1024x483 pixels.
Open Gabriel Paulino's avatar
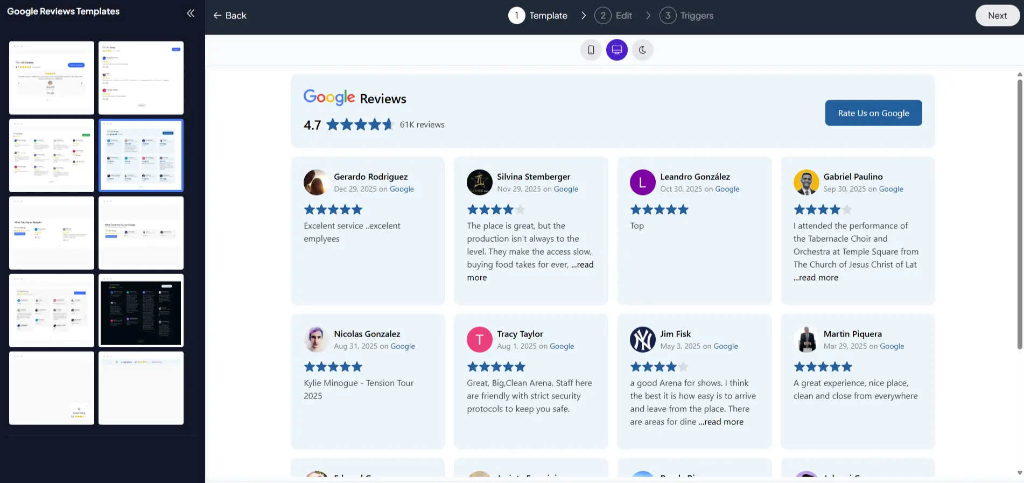806,183
